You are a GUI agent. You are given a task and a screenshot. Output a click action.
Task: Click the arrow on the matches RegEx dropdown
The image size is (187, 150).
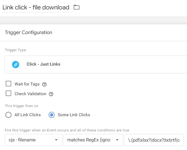click(x=117, y=140)
